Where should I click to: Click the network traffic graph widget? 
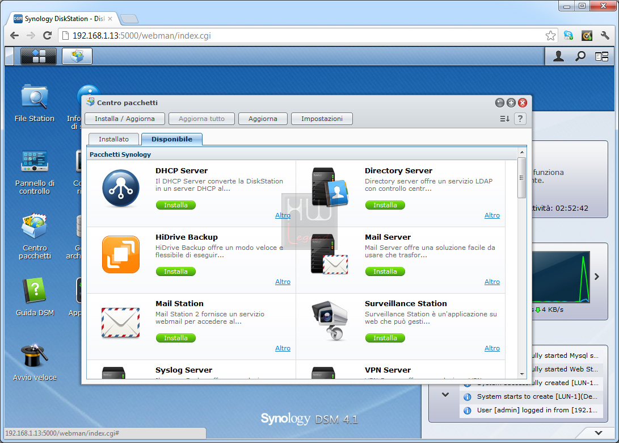(561, 277)
